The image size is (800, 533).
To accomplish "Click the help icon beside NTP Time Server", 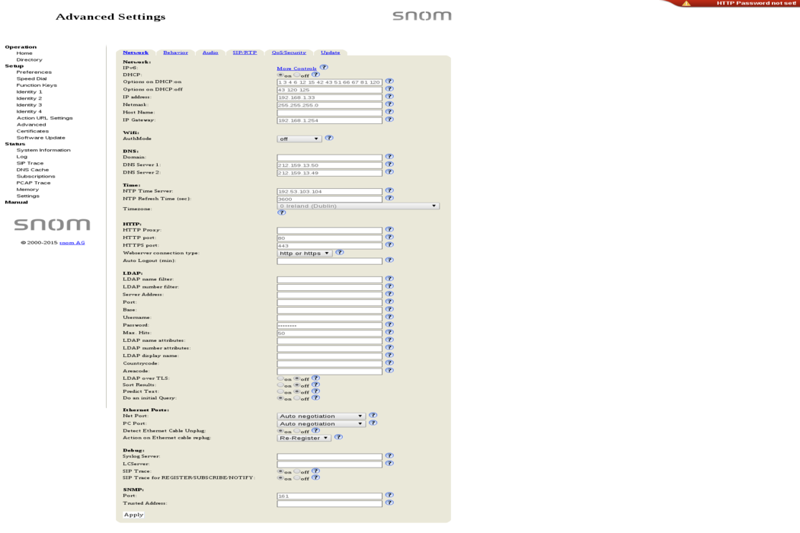I will tap(389, 191).
